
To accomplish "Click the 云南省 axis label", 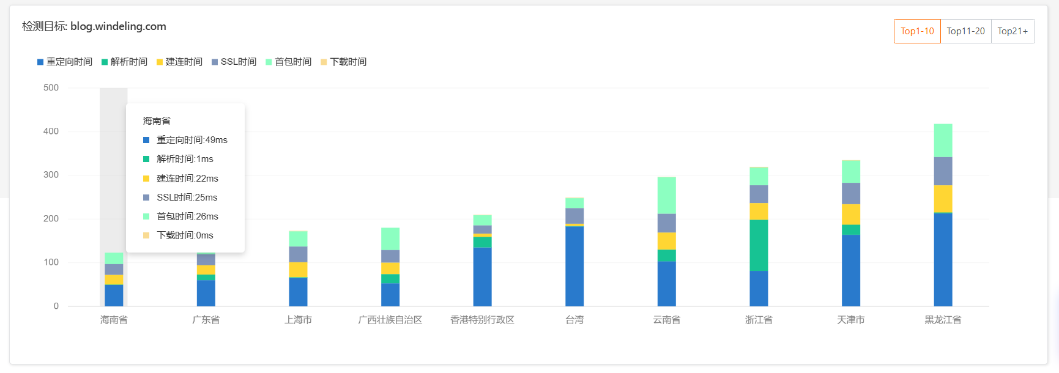I will 667,320.
